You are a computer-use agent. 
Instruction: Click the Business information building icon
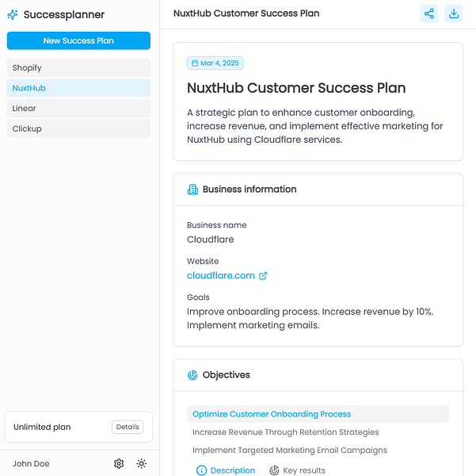coord(192,189)
